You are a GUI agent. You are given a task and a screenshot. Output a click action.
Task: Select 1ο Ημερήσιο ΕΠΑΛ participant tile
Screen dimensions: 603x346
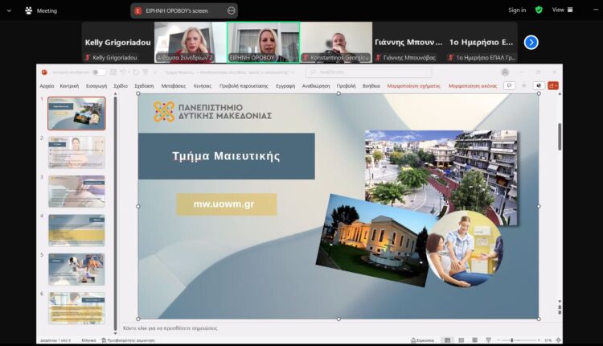[481, 43]
